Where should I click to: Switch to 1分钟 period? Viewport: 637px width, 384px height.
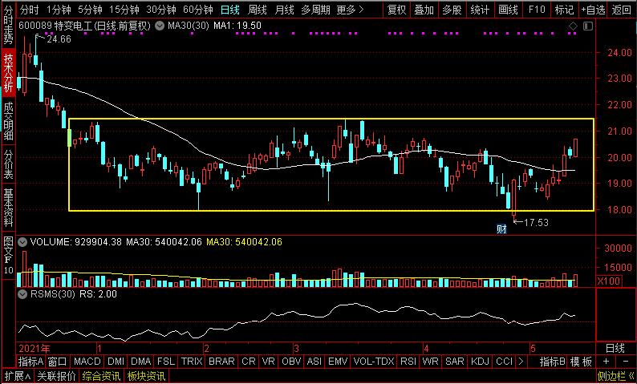pos(59,10)
